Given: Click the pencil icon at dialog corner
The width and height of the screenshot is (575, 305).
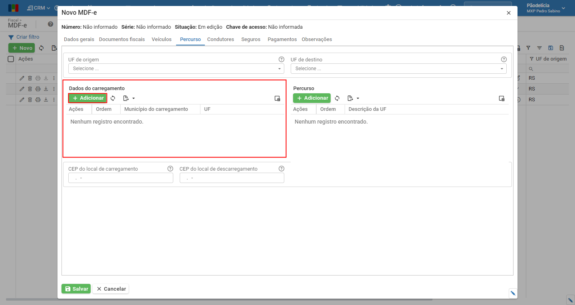Looking at the screenshot, I should point(513,293).
